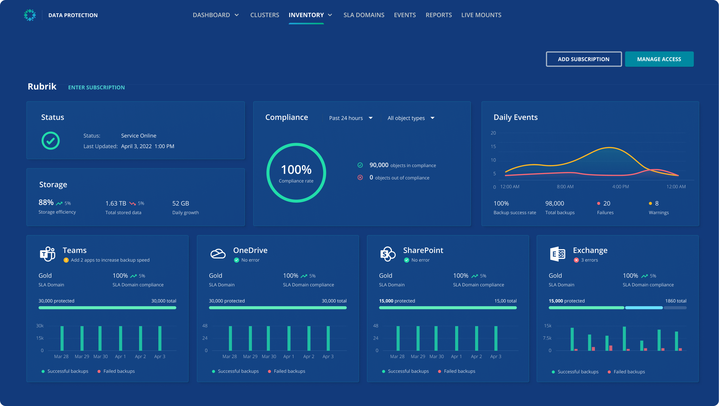This screenshot has width=719, height=406.
Task: Go to SLA Domains tab
Action: pos(364,15)
